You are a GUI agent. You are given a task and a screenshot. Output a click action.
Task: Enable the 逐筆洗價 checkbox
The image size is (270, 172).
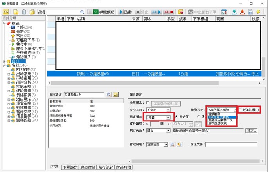(x=240, y=110)
